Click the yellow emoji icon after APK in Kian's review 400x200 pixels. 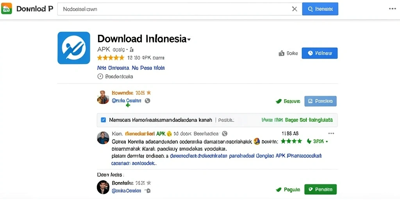pyautogui.click(x=169, y=134)
